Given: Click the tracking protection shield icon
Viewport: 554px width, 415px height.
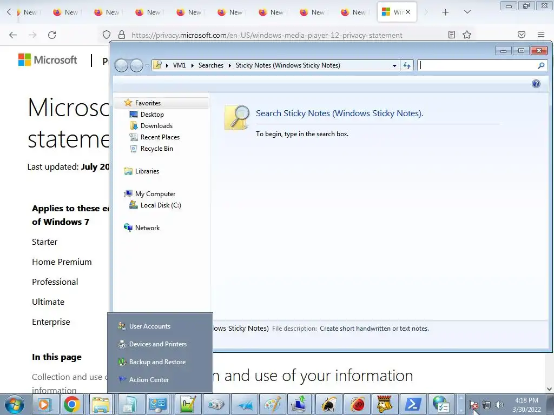Looking at the screenshot, I should point(107,35).
